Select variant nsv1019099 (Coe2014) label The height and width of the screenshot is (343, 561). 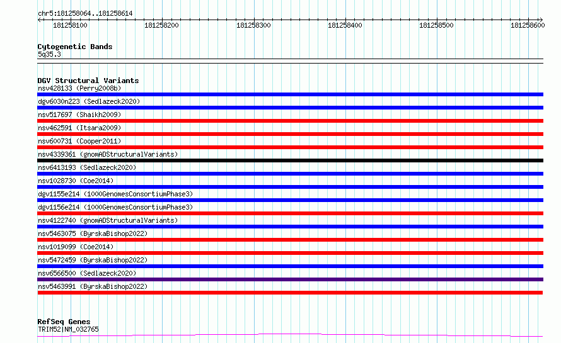(76, 247)
